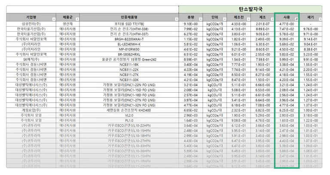Screen dimensions: 330x175
Task: Select the SK매직(주) company cell
Action: pyautogui.click(x=31, y=60)
